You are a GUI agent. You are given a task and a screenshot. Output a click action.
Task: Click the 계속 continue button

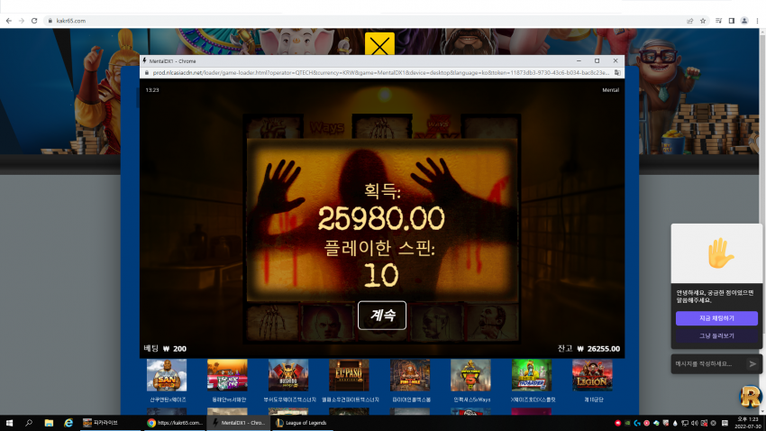(x=382, y=316)
